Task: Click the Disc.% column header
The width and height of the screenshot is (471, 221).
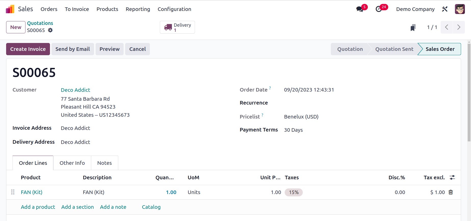Action: click(397, 178)
